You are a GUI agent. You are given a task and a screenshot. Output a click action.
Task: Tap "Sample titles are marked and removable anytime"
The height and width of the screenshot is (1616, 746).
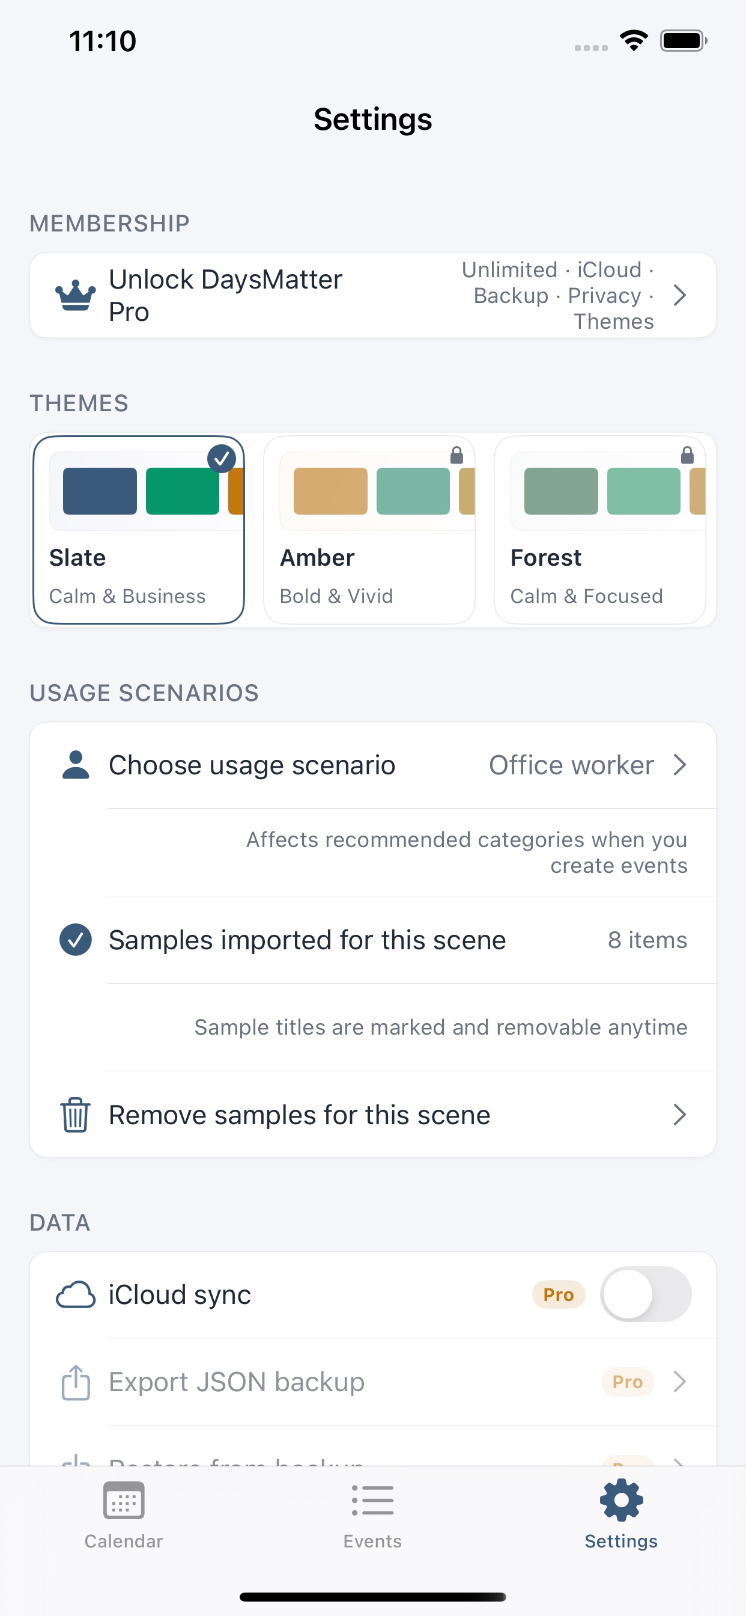click(441, 1027)
